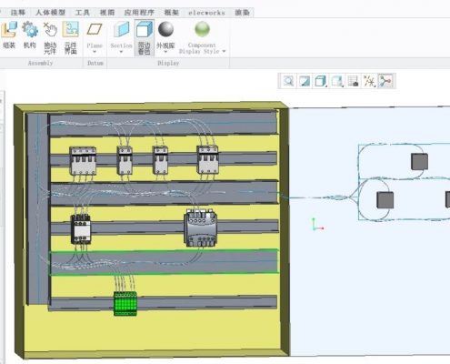Toggle the Spin Center icon

(x=385, y=81)
